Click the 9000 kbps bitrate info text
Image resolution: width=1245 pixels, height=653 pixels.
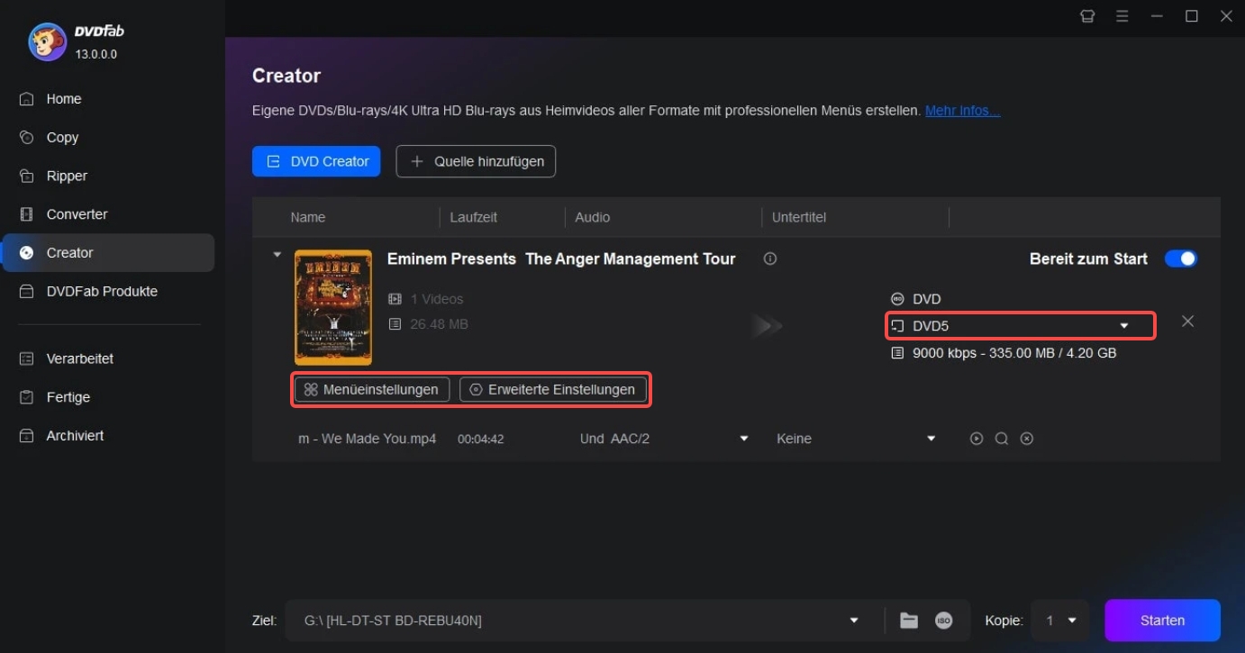click(x=1014, y=353)
